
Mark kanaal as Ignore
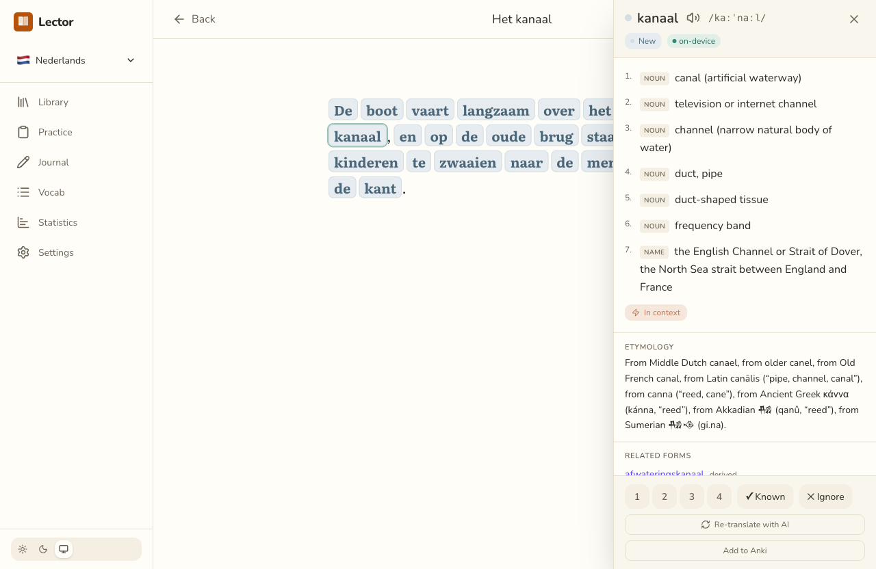click(x=825, y=497)
